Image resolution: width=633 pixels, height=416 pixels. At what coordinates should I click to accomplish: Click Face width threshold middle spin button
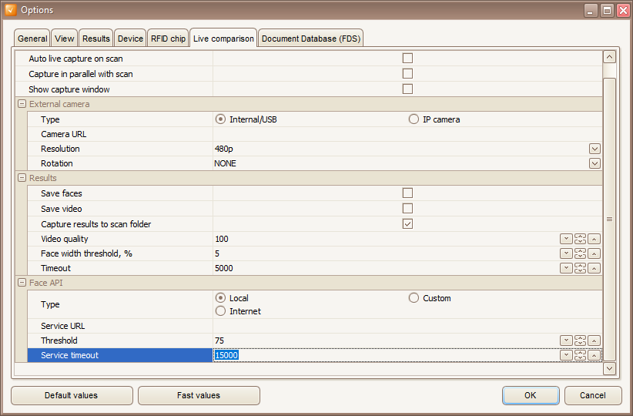click(x=580, y=253)
